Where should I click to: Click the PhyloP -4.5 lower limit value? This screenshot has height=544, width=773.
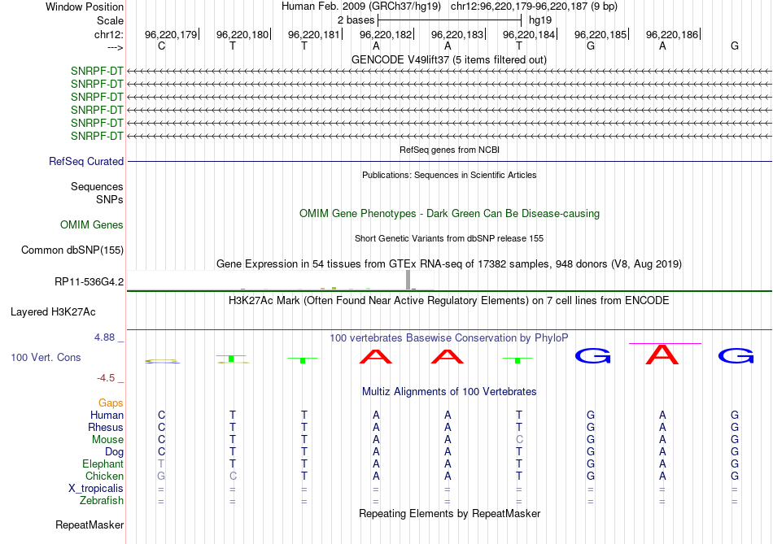[x=106, y=378]
